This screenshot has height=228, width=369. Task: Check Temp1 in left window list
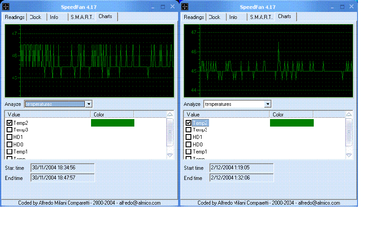pyautogui.click(x=9, y=152)
